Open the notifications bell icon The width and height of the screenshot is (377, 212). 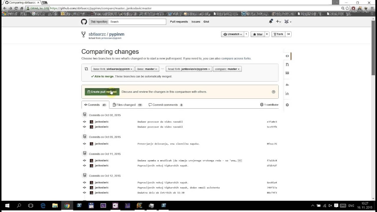click(x=271, y=21)
